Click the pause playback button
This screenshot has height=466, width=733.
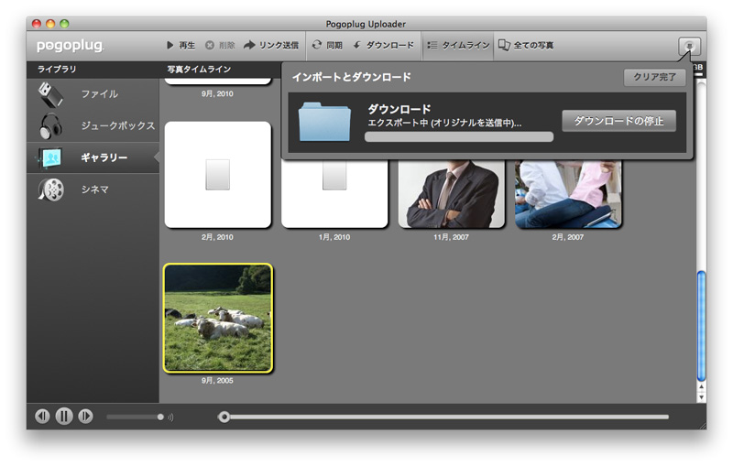coord(64,417)
